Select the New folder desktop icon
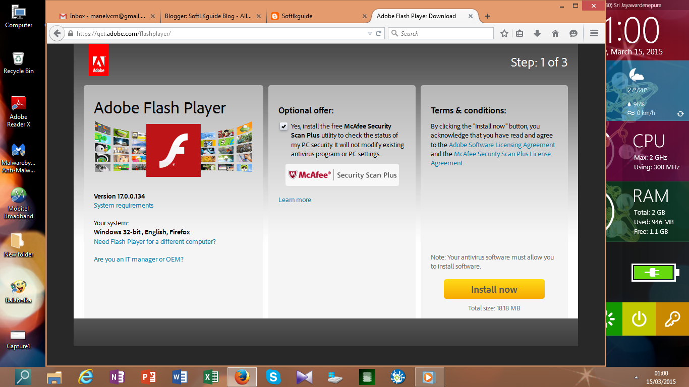The image size is (689, 387). coord(19,245)
